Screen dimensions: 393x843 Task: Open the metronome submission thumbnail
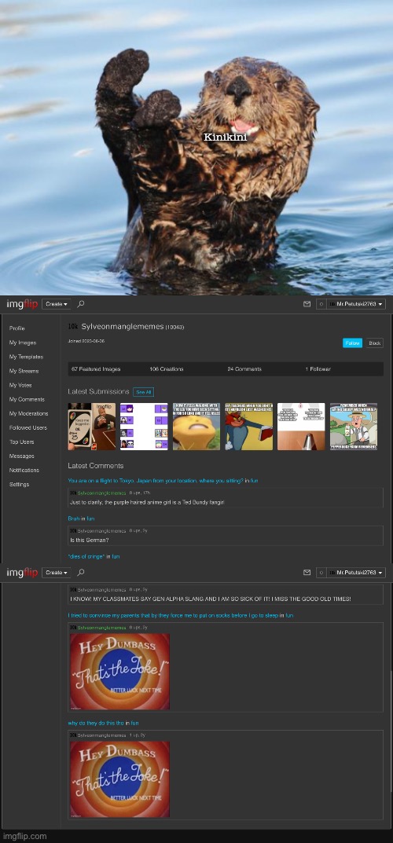(301, 427)
